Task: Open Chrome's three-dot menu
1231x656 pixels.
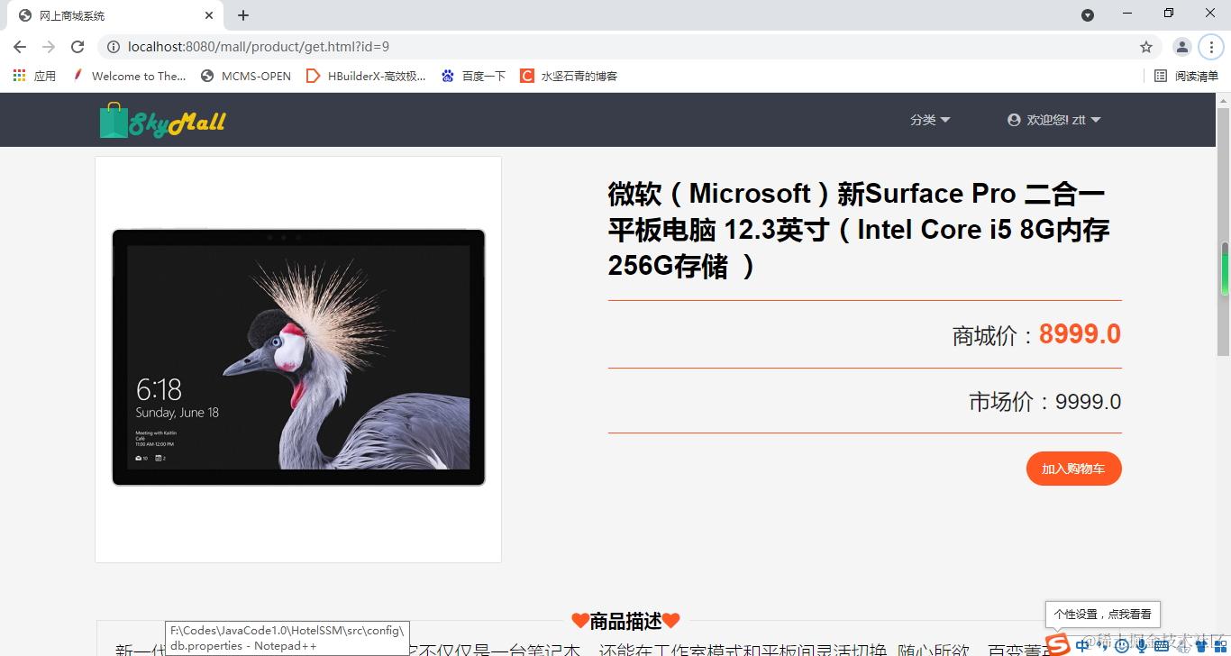Action: [x=1210, y=46]
